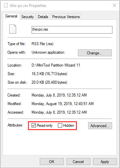Viewport: 120px width, 168px height.
Task: Click into the this-pc.rss filename field
Action: click(x=72, y=30)
